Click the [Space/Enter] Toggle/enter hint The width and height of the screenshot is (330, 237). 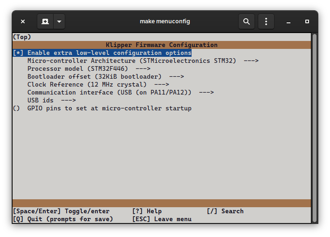[61, 211]
